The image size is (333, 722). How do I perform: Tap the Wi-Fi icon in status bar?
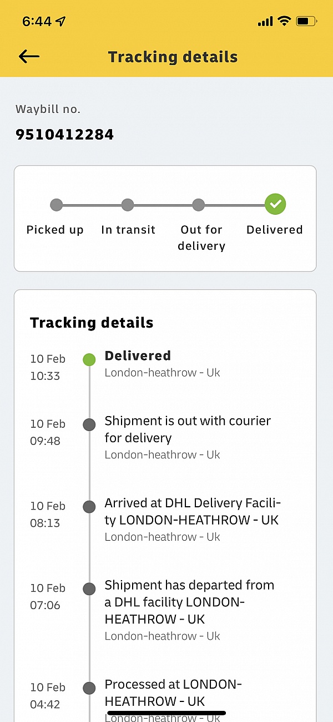pos(284,21)
